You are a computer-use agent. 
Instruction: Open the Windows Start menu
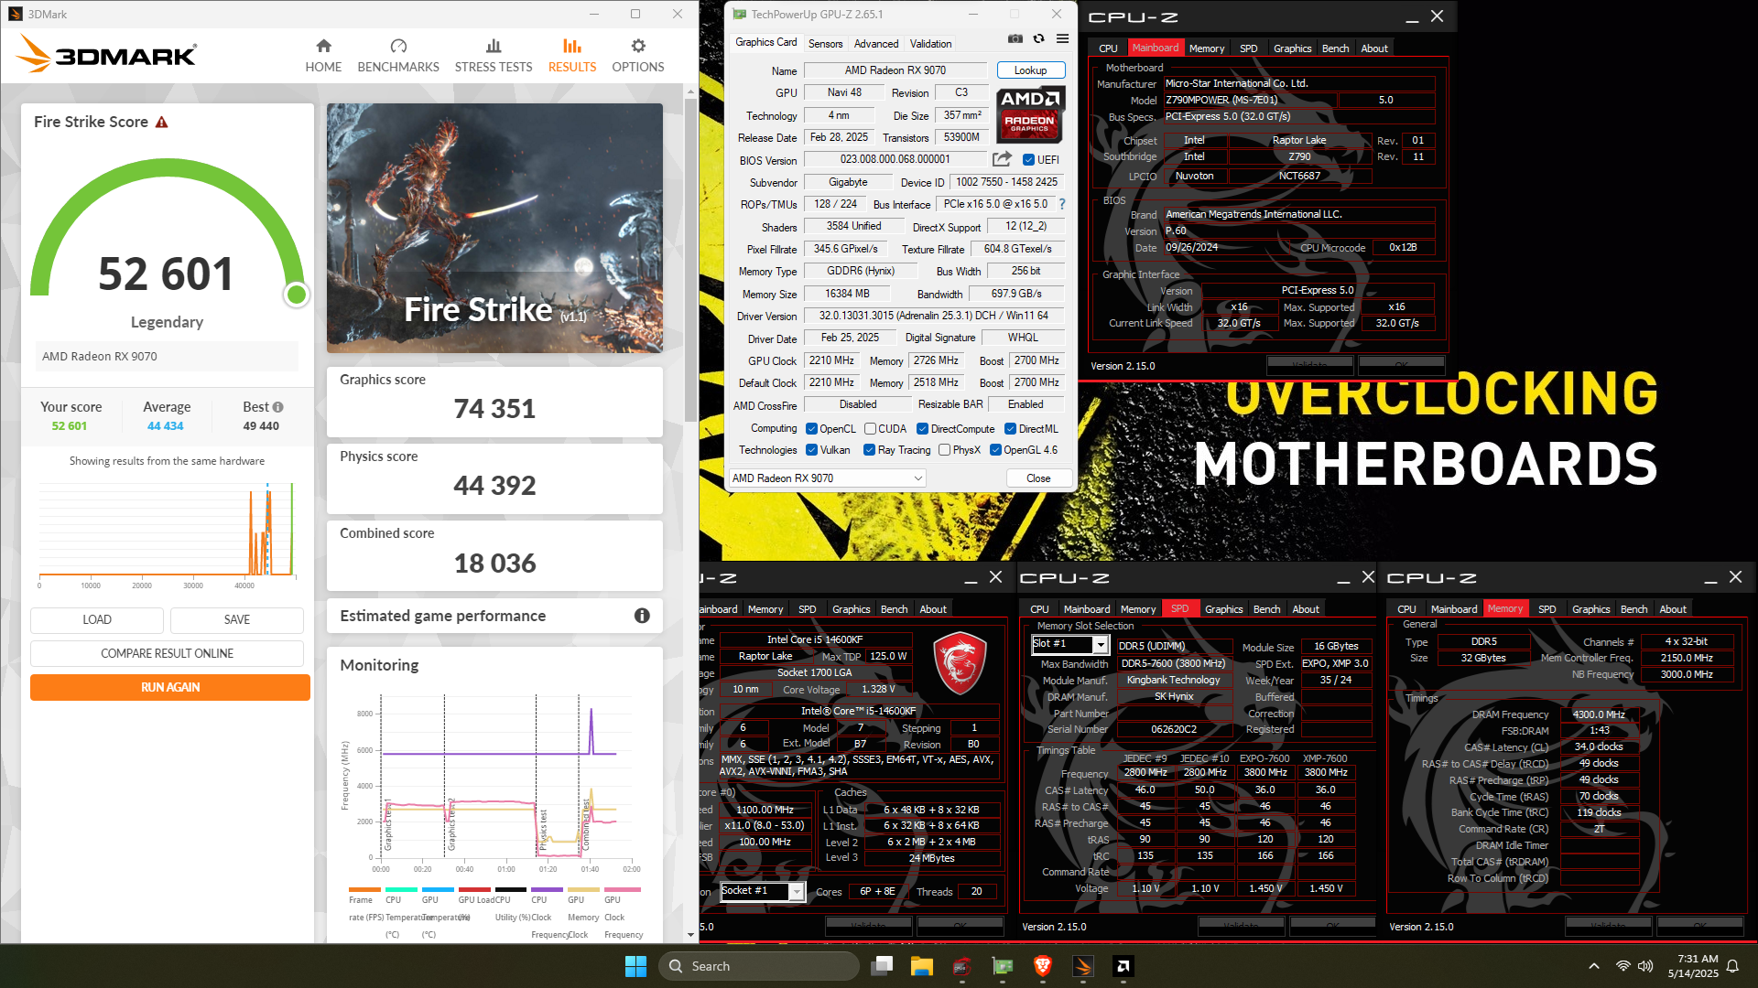635,966
